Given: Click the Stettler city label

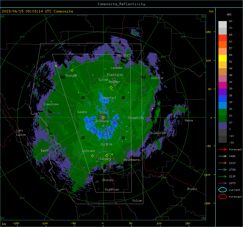Looking at the screenshot, I should 157,78.
